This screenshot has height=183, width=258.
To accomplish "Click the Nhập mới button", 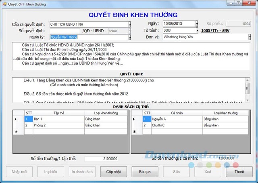I will tap(19, 172).
